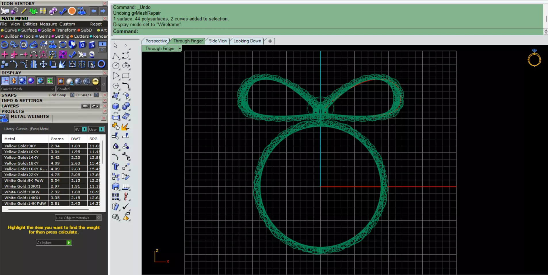
Task: Click Reset in the Main Menu
Action: [x=96, y=24]
